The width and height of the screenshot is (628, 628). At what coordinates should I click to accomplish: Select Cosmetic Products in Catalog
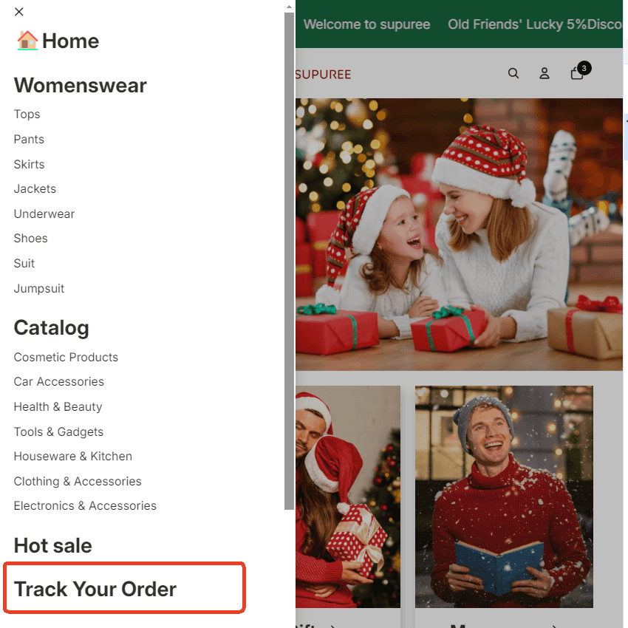[66, 358]
